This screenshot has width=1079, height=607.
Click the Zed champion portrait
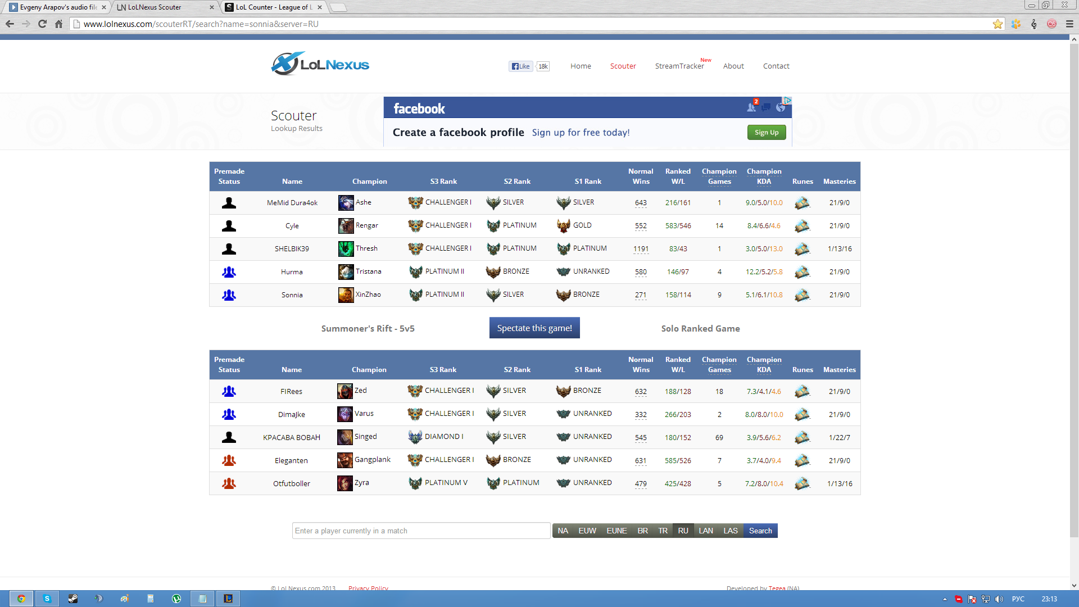pos(345,391)
